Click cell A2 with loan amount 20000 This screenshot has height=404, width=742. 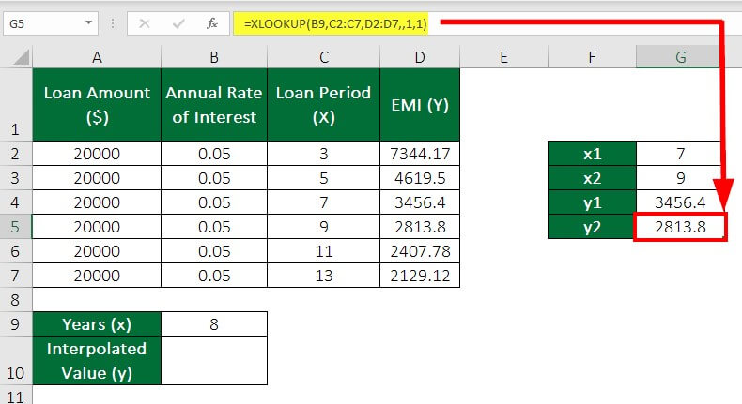coord(97,154)
